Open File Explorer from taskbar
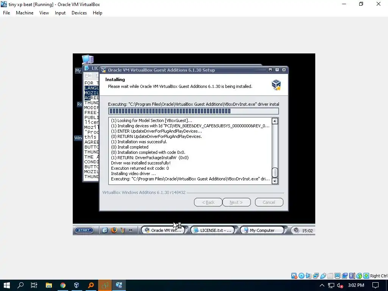This screenshot has height=291, width=388. click(49, 285)
